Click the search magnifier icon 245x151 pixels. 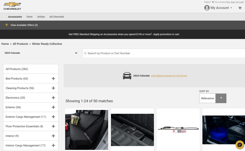point(85,53)
